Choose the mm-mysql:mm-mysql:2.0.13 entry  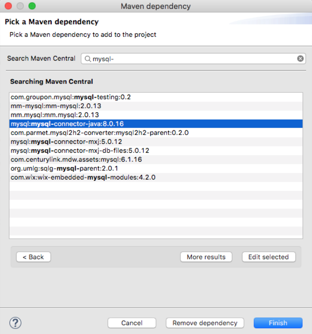pyautogui.click(x=156, y=106)
